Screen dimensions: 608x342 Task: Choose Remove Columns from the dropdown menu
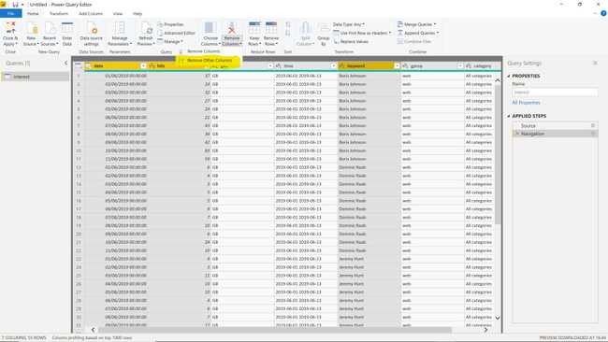coord(203,51)
